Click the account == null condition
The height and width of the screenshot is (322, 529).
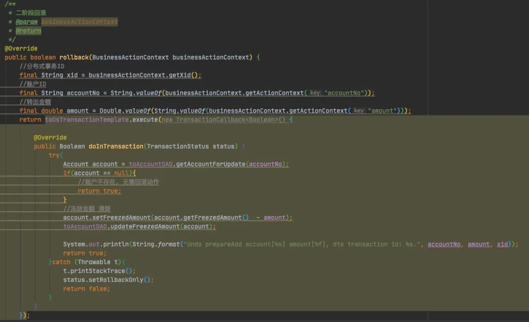99,173
